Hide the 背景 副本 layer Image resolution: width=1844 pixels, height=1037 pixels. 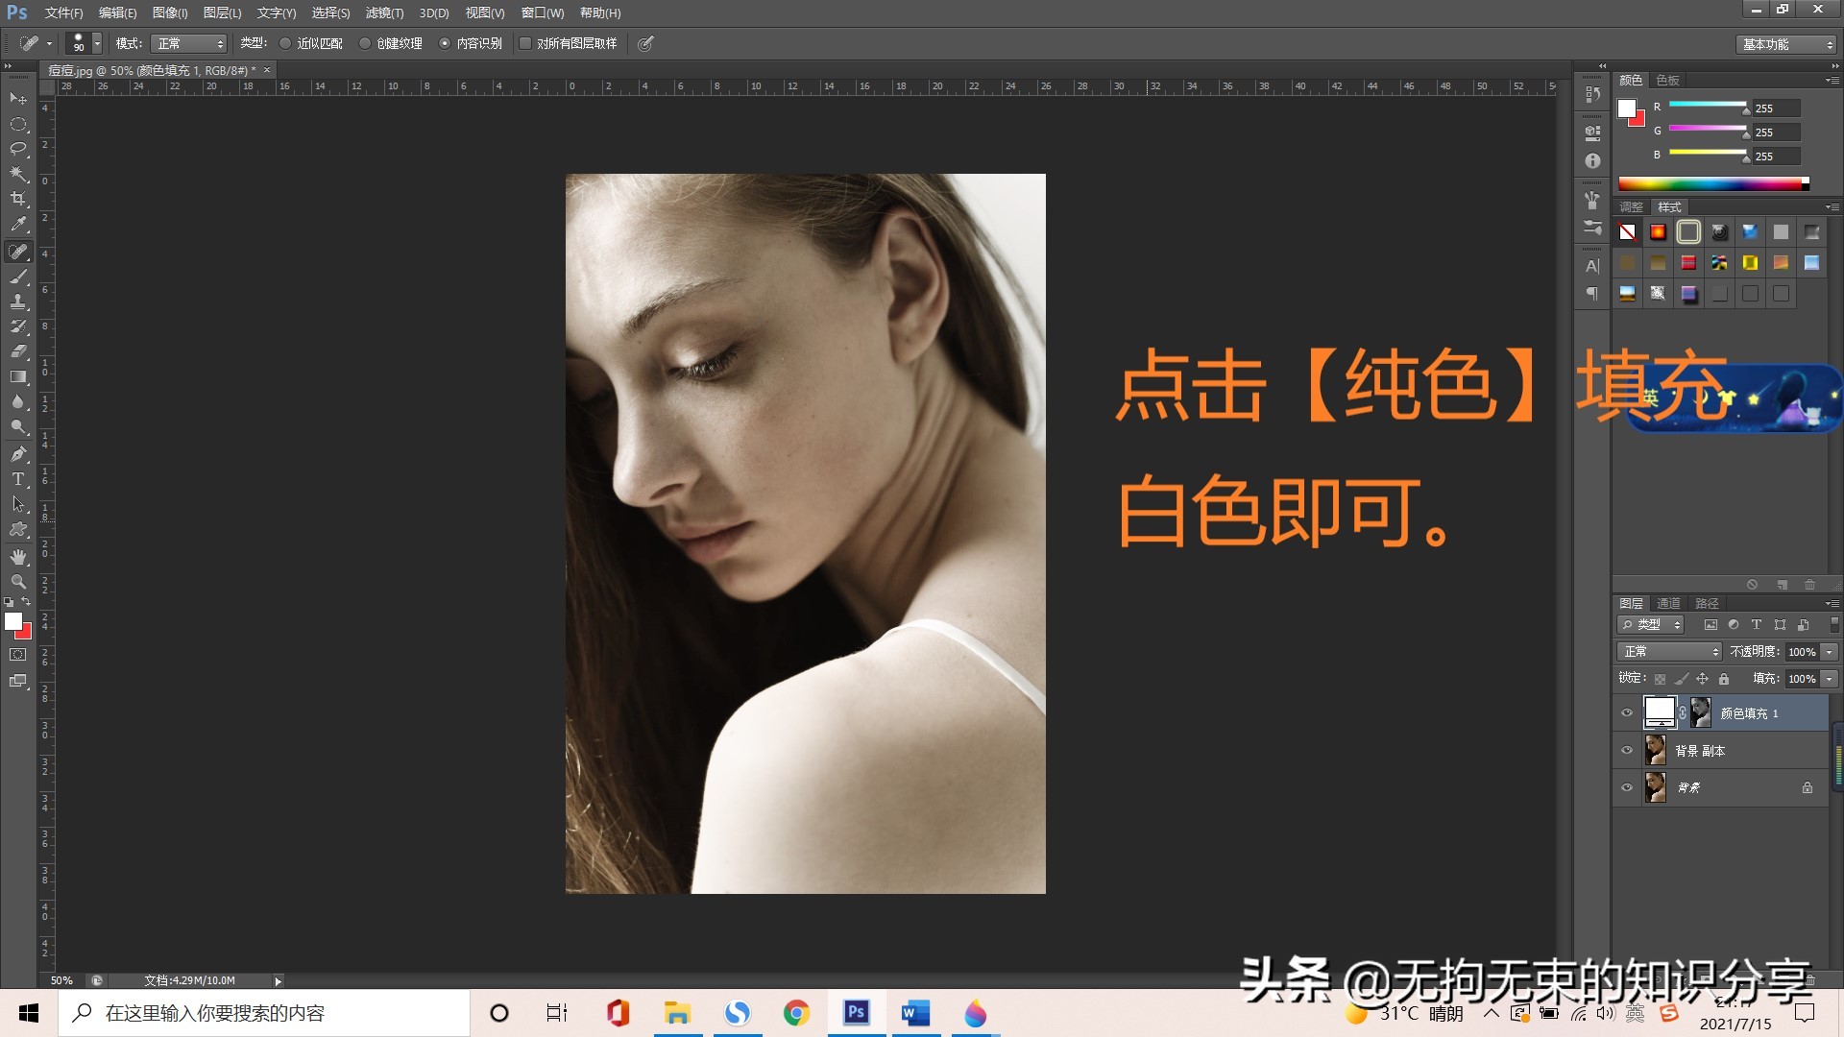point(1627,750)
